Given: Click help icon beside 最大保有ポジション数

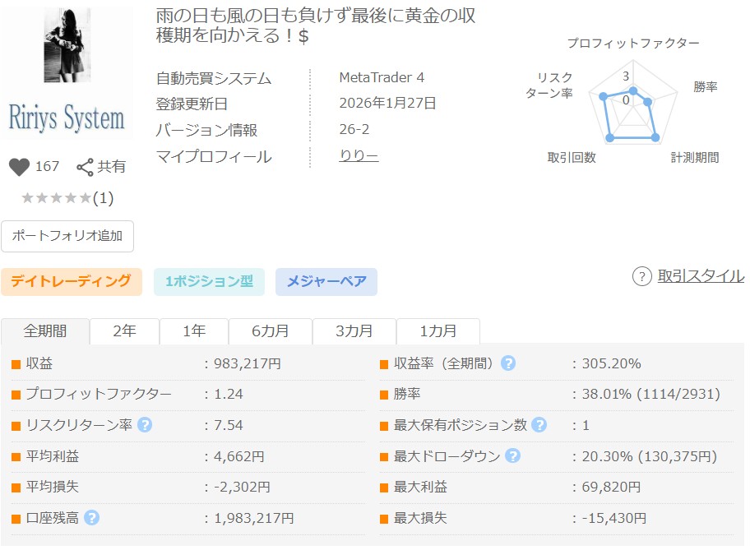Looking at the screenshot, I should click(x=539, y=425).
